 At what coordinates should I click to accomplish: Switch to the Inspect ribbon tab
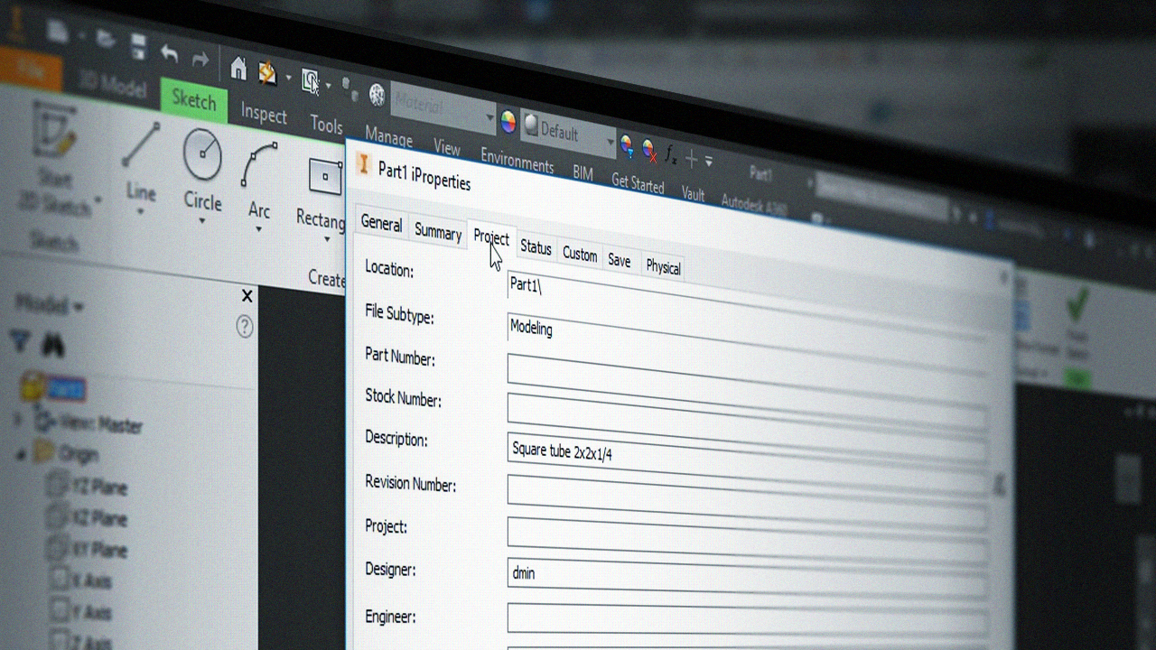(264, 115)
